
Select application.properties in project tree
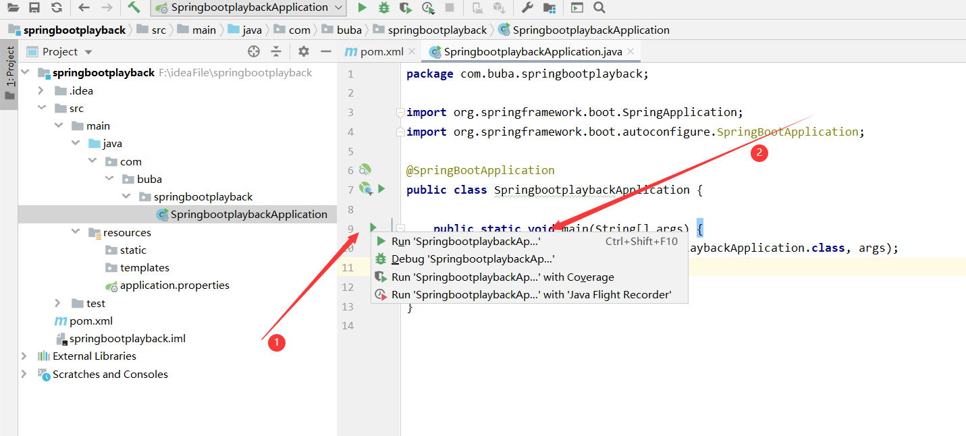(168, 285)
